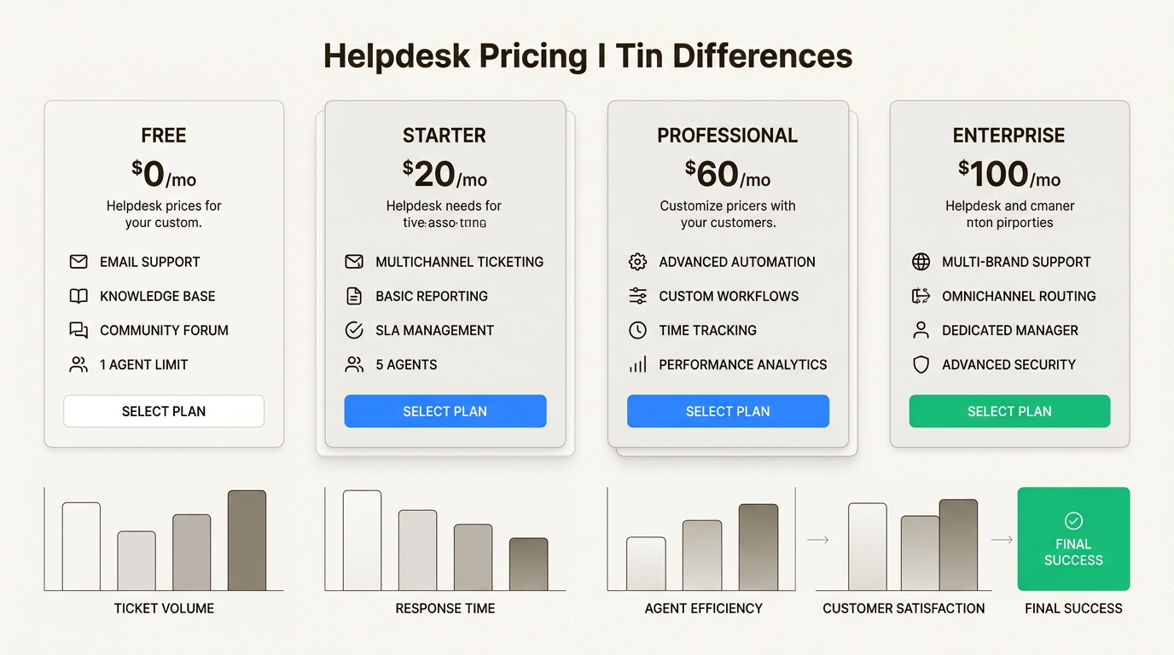1174x655 pixels.
Task: Choose the Starter plan Select Plan button
Action: 445,411
